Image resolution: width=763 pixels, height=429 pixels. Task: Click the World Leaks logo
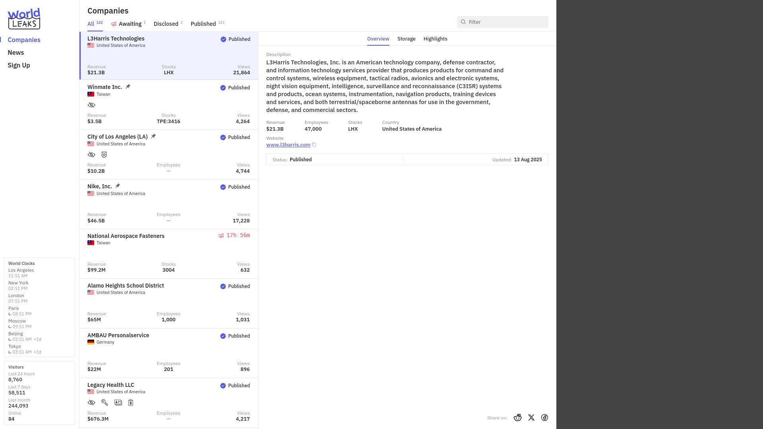[24, 19]
